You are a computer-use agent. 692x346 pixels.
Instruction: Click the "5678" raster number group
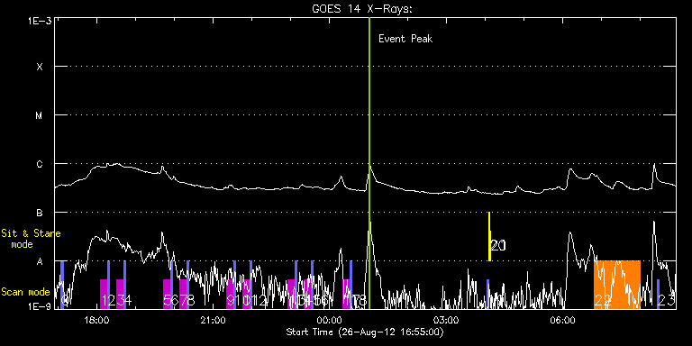(179, 301)
